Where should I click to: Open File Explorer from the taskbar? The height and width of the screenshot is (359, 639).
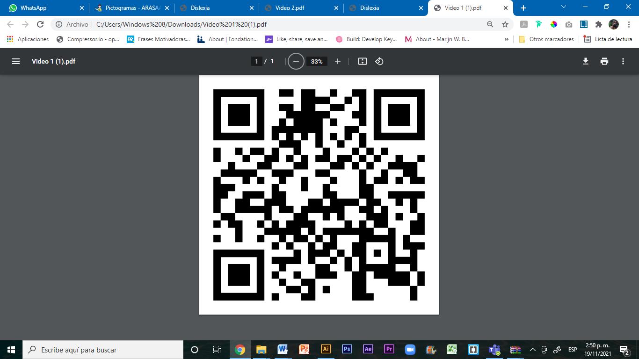tap(261, 350)
